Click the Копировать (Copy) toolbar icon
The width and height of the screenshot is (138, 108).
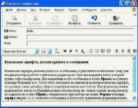point(55,18)
